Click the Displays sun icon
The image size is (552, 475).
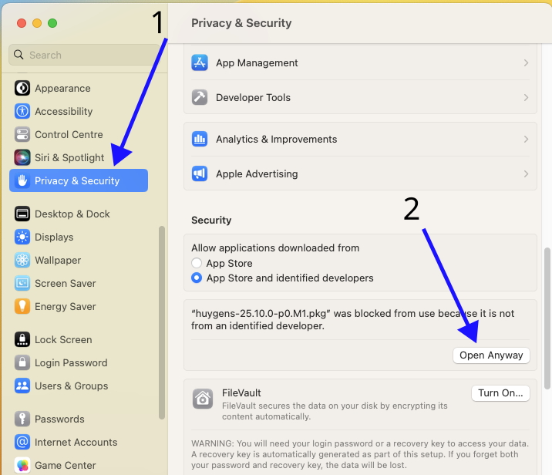[22, 237]
